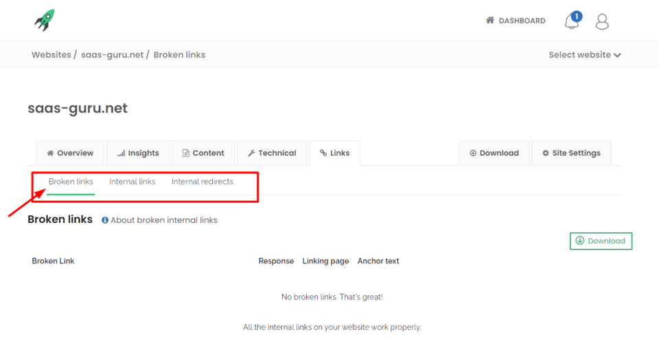
Task: Click the saas-guru.net page title
Action: pos(78,108)
